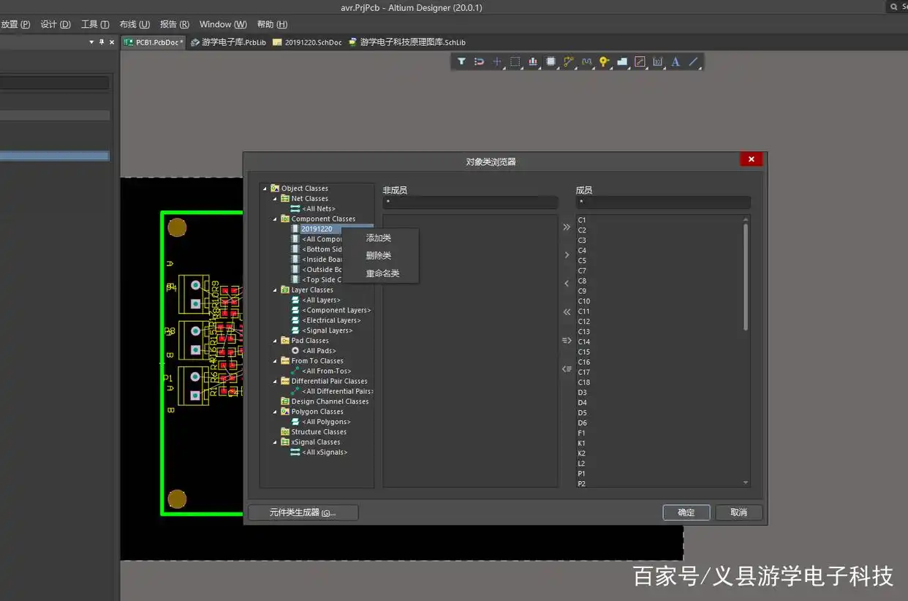This screenshot has height=601, width=908.
Task: Click the 确定 button
Action: pyautogui.click(x=686, y=513)
